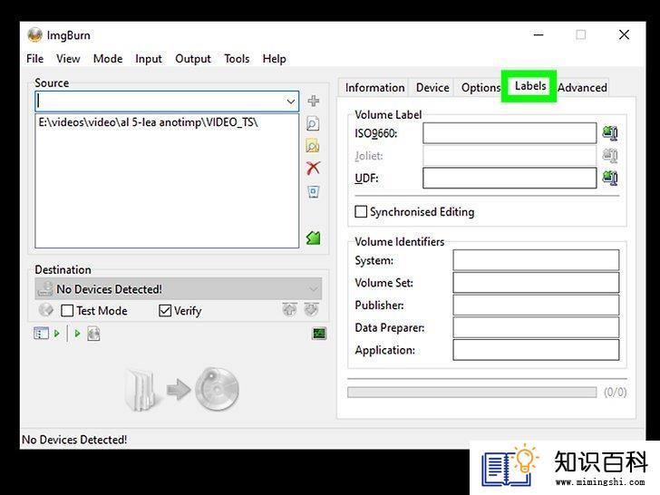The width and height of the screenshot is (660, 495).
Task: Uncheck the Verify checkbox
Action: click(x=165, y=311)
